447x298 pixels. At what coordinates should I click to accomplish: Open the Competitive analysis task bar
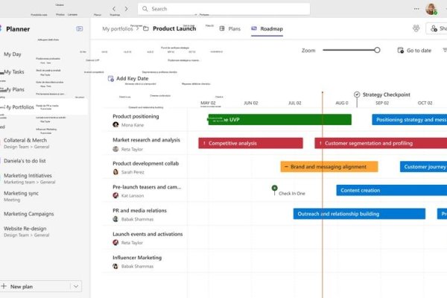[250, 143]
